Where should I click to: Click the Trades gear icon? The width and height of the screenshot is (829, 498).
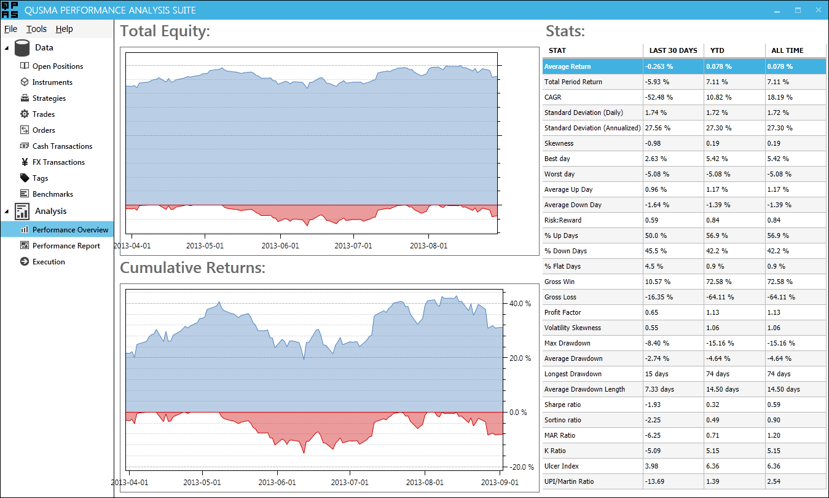(x=25, y=114)
